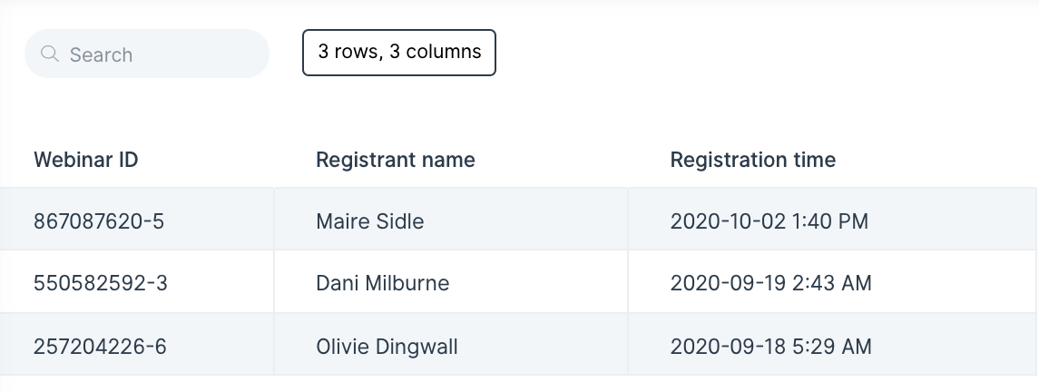Sort by Registrant name column header

click(395, 160)
